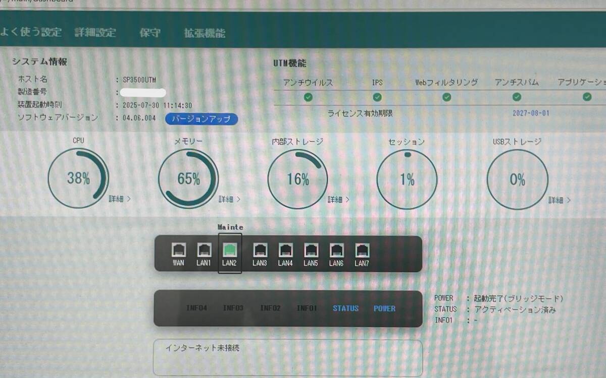Click the INFO4 LED indicator
The height and width of the screenshot is (378, 606).
coord(196,308)
